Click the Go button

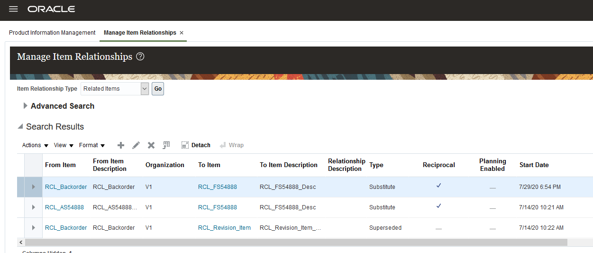coord(158,89)
